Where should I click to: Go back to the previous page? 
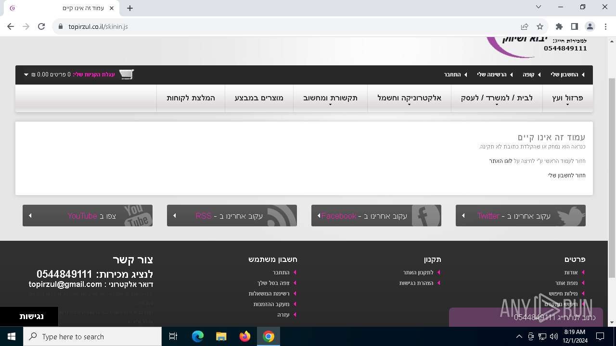pos(11,26)
